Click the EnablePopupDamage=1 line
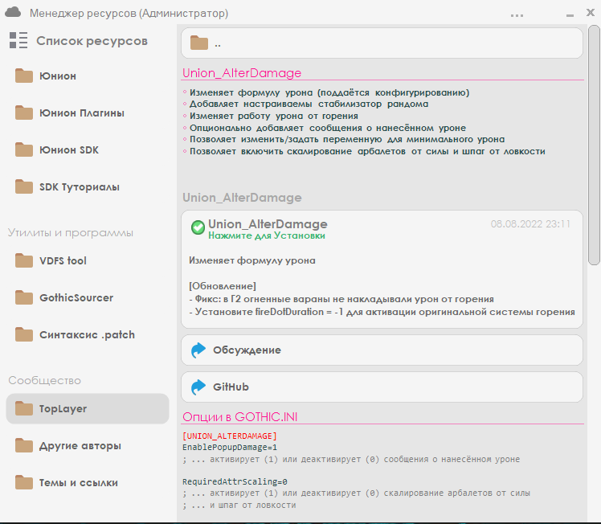Image resolution: width=601 pixels, height=524 pixels. pos(230,448)
